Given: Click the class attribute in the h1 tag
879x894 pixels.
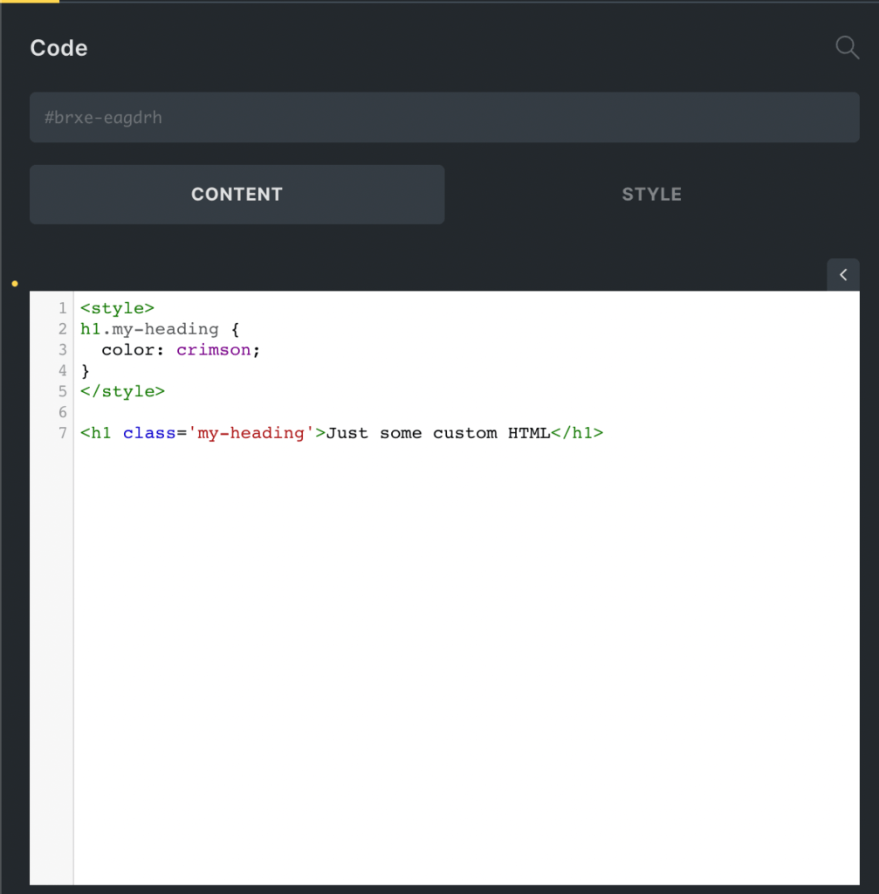Looking at the screenshot, I should [148, 433].
